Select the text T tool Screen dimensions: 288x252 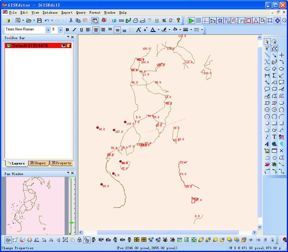click(x=274, y=137)
